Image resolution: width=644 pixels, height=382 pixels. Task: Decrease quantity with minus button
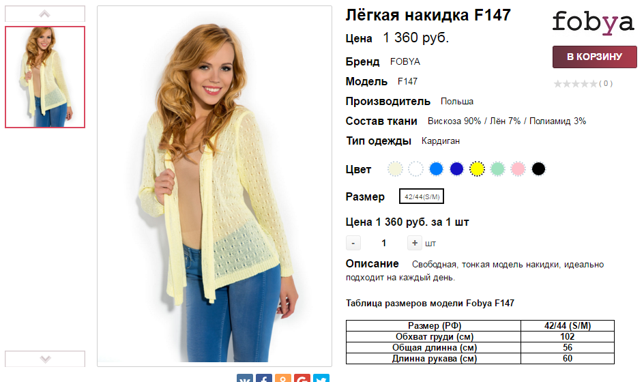(x=353, y=243)
